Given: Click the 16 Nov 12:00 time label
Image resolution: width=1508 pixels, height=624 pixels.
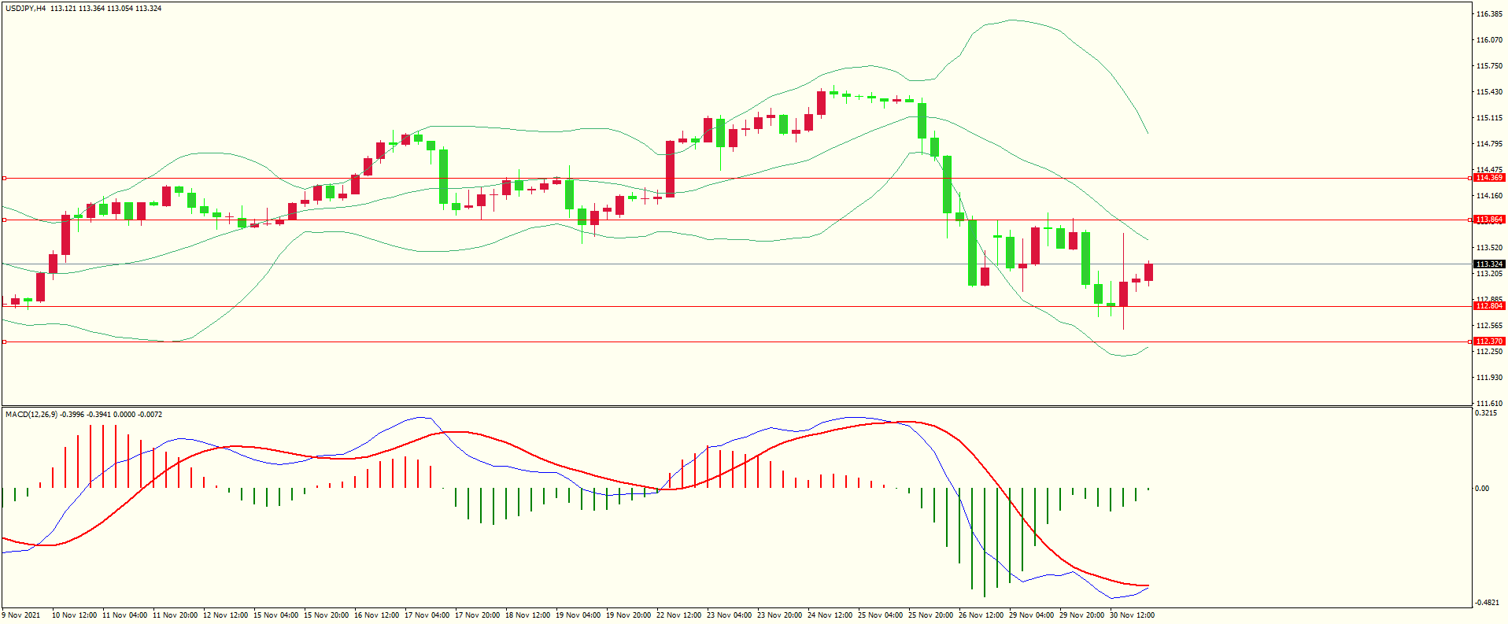Looking at the screenshot, I should click(377, 615).
